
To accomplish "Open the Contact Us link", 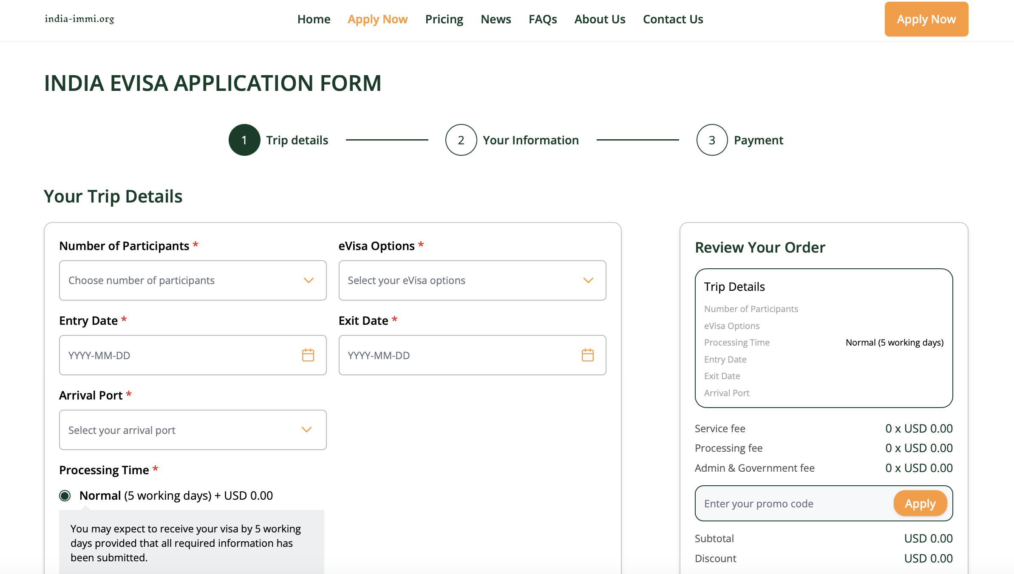I will click(673, 19).
